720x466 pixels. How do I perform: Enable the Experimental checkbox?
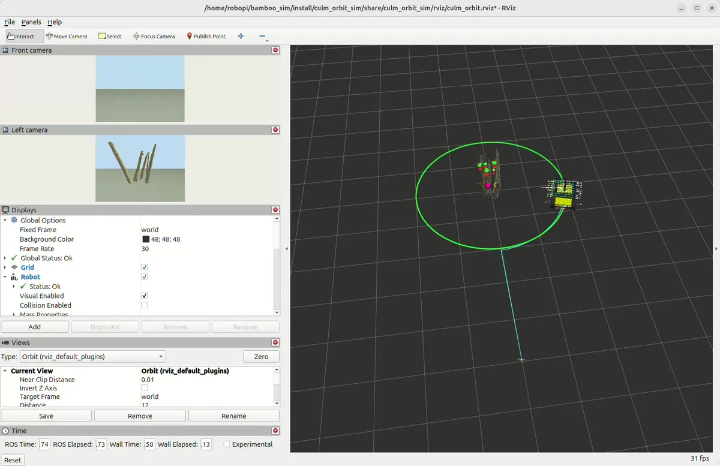point(226,444)
